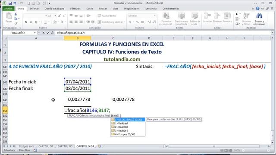This screenshot has width=276, height=155.
Task: Increase font size with large A icon
Action: point(60,16)
